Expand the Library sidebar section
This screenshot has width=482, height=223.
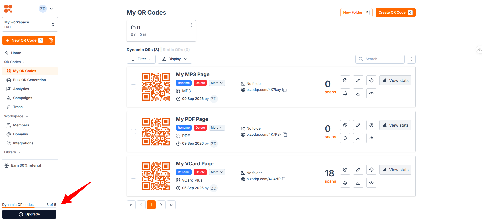(x=12, y=152)
